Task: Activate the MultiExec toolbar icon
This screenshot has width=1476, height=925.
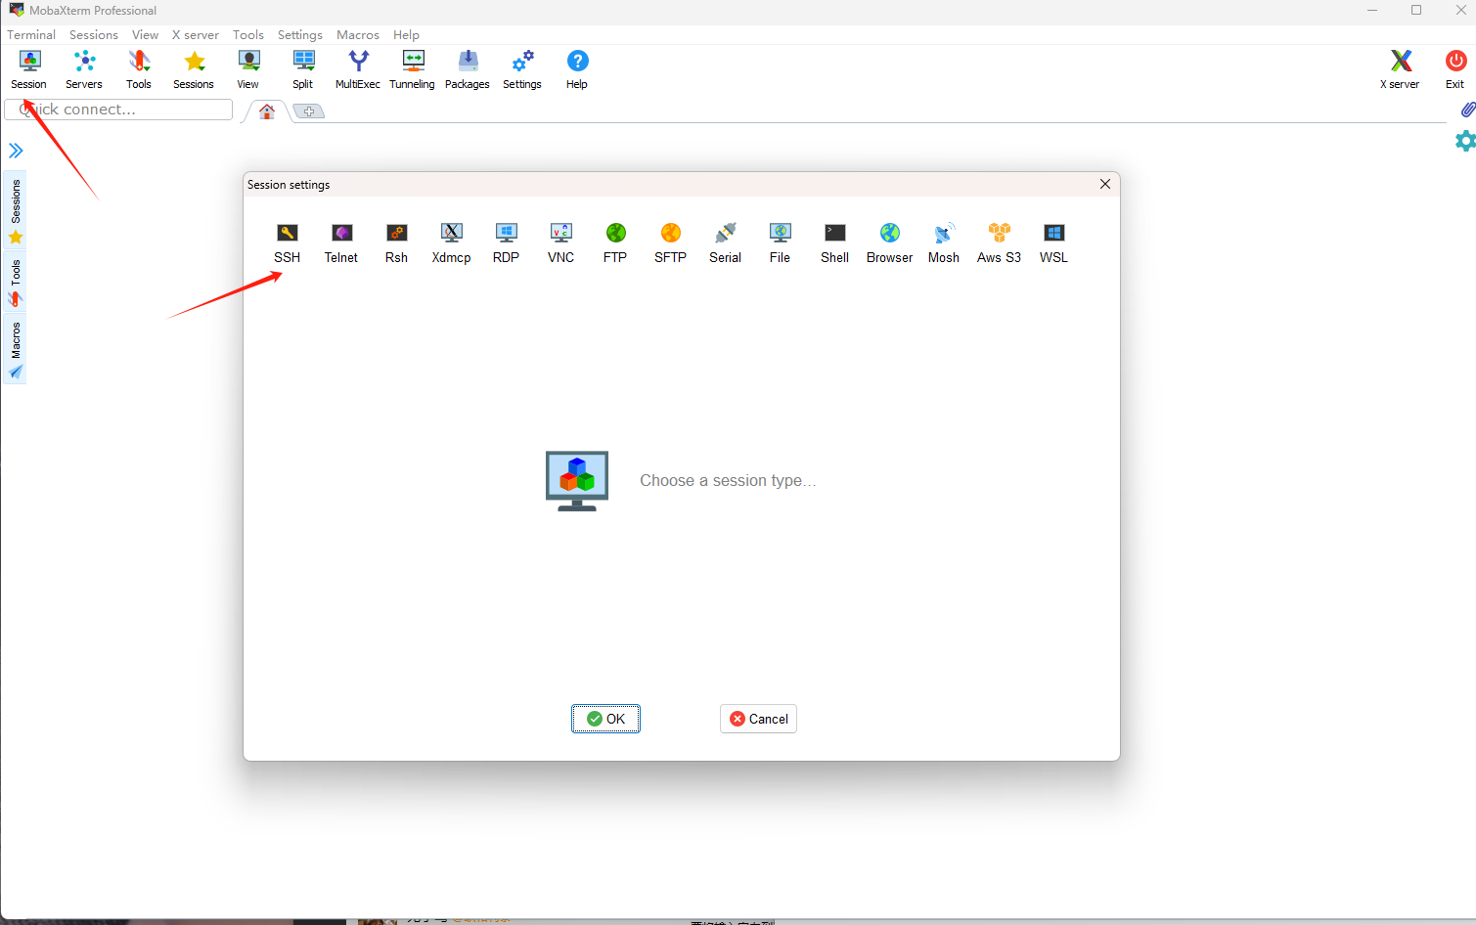Action: pyautogui.click(x=358, y=69)
